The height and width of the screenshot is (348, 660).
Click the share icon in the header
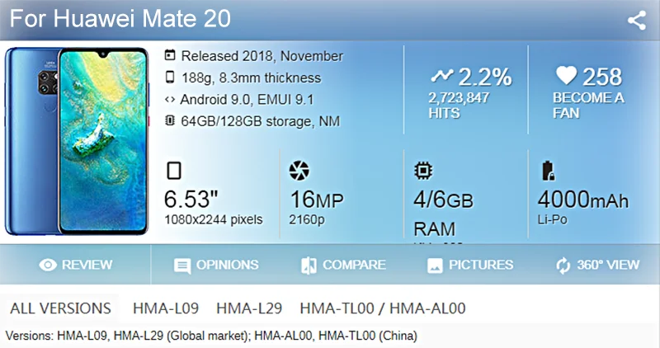[x=636, y=20]
